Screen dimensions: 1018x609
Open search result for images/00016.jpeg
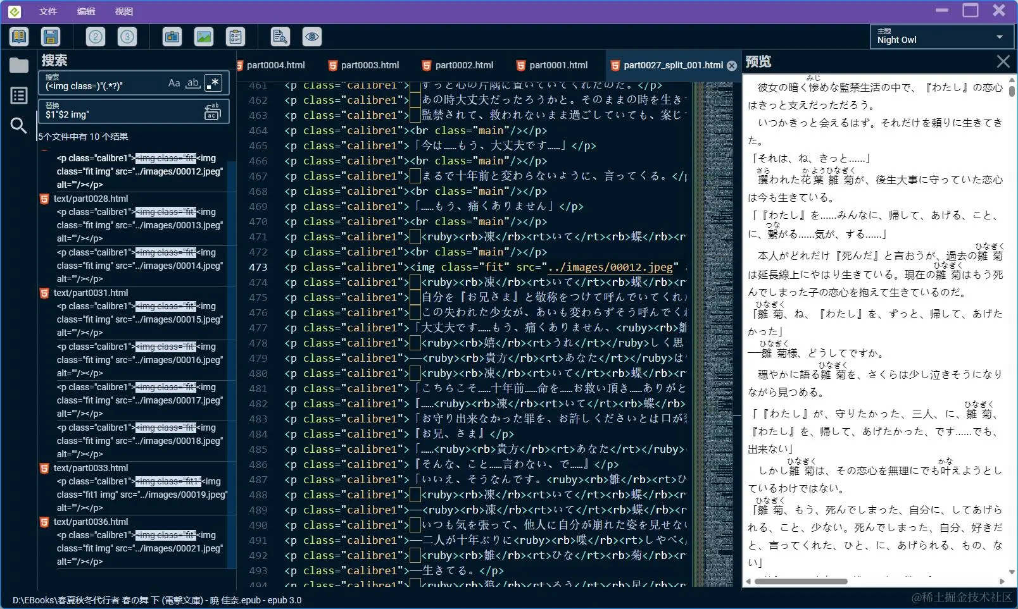tap(139, 360)
